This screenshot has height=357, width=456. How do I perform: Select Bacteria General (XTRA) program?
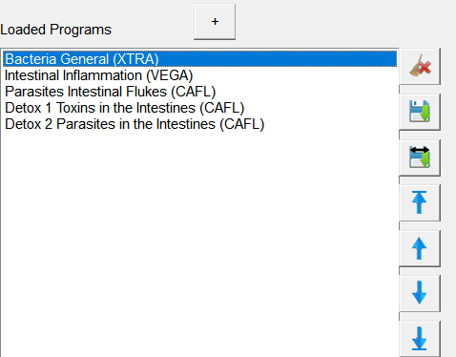(199, 59)
